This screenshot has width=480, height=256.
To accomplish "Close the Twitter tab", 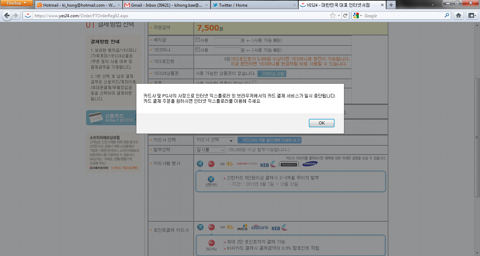I will point(294,5).
